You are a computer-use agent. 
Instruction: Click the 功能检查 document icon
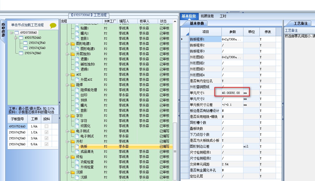[x=77, y=162]
